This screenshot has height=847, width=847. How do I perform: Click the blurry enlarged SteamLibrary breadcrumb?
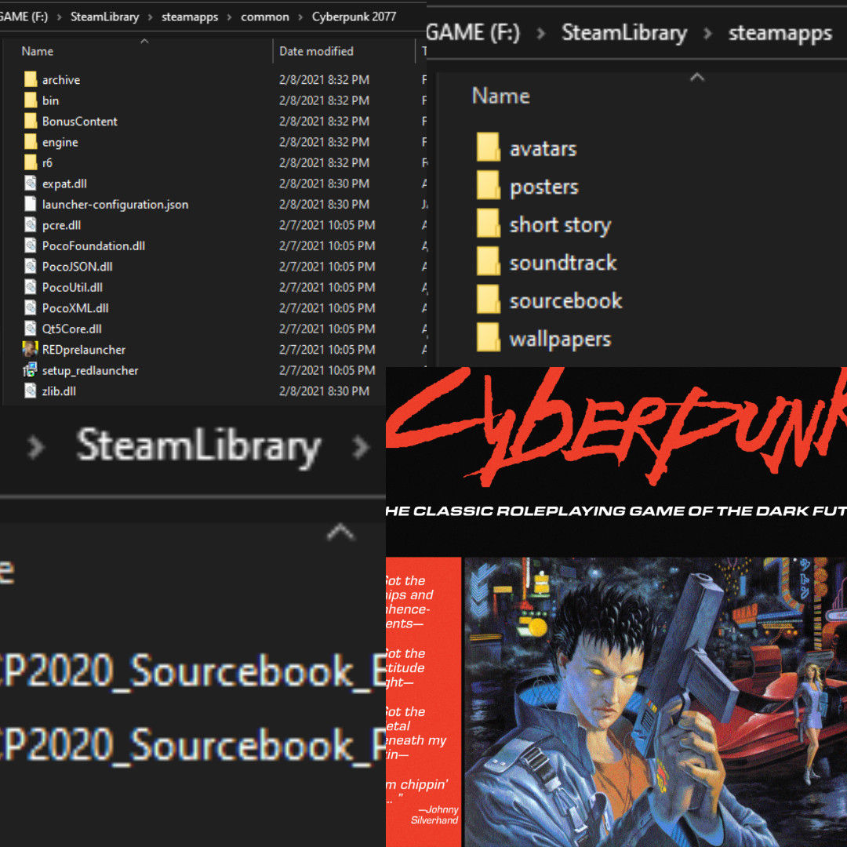point(199,446)
